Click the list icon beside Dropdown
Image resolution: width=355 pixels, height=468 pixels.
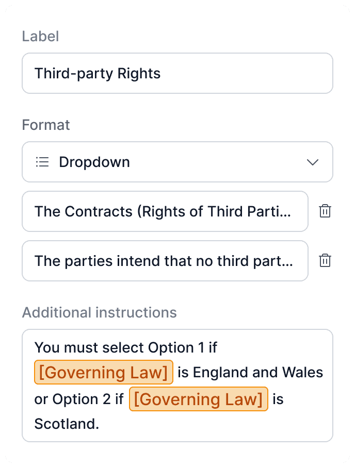click(x=42, y=162)
